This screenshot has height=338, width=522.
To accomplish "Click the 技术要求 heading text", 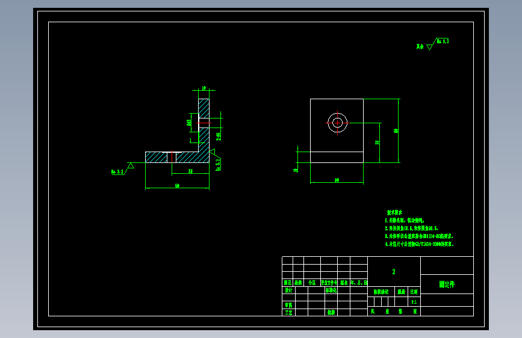I will pyautogui.click(x=394, y=212).
